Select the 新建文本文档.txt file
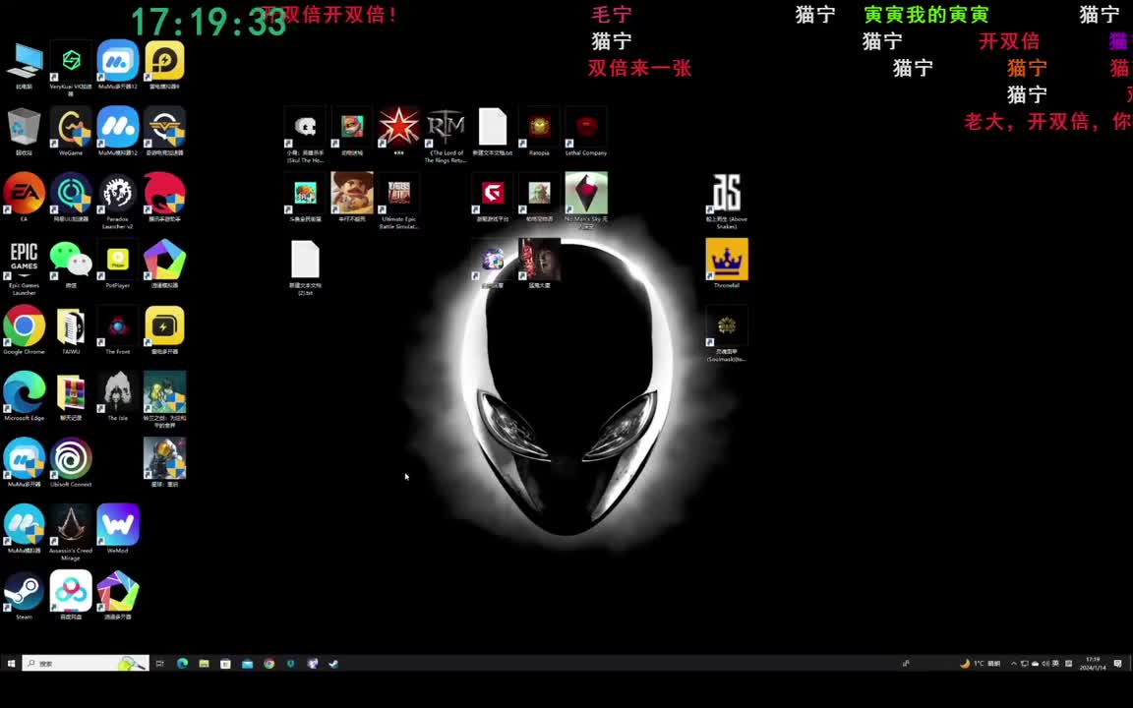This screenshot has width=1133, height=708. coord(493,131)
